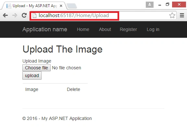Open the Chrome user profile icon
187x139 pixels.
[150, 5]
